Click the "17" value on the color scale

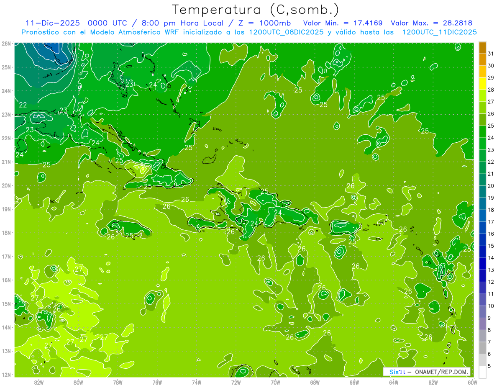pos(491,222)
